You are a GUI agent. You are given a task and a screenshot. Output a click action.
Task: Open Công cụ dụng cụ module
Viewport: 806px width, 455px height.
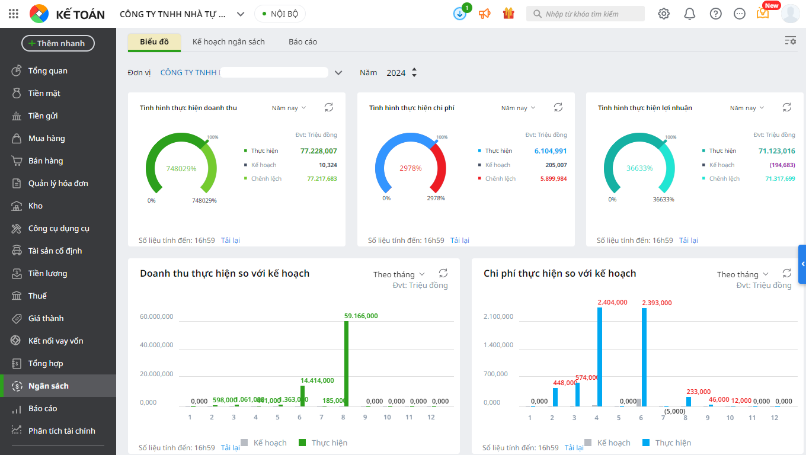(x=58, y=229)
